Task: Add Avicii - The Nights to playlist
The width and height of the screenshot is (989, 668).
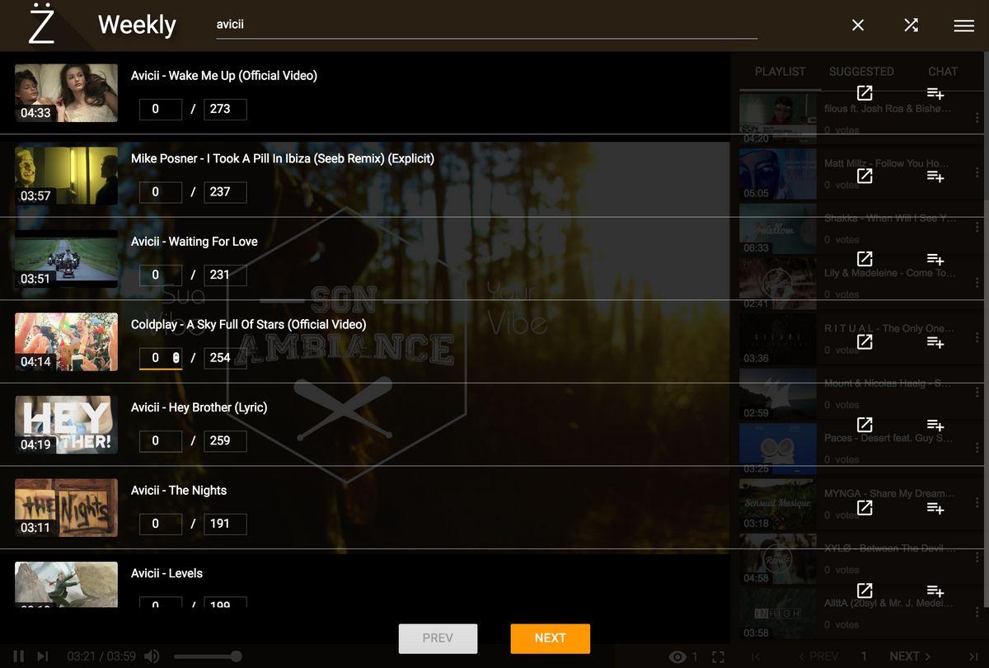Action: (x=935, y=508)
